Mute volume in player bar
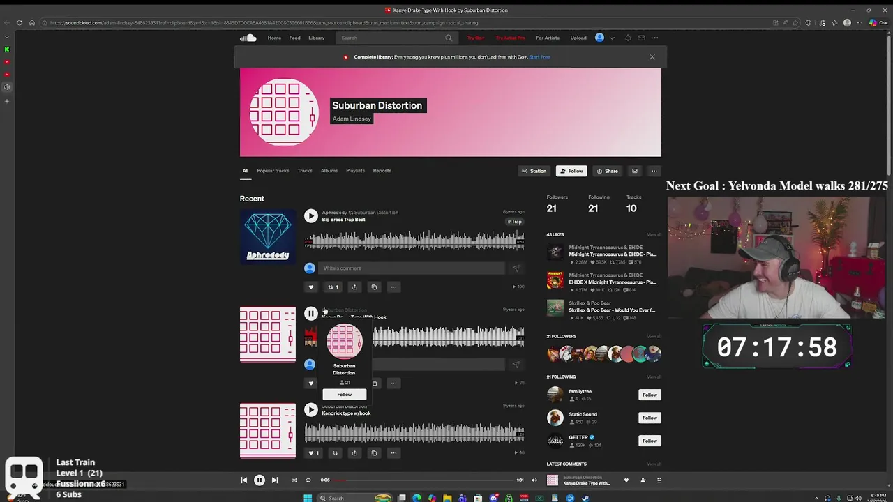This screenshot has width=893, height=502. [x=534, y=480]
